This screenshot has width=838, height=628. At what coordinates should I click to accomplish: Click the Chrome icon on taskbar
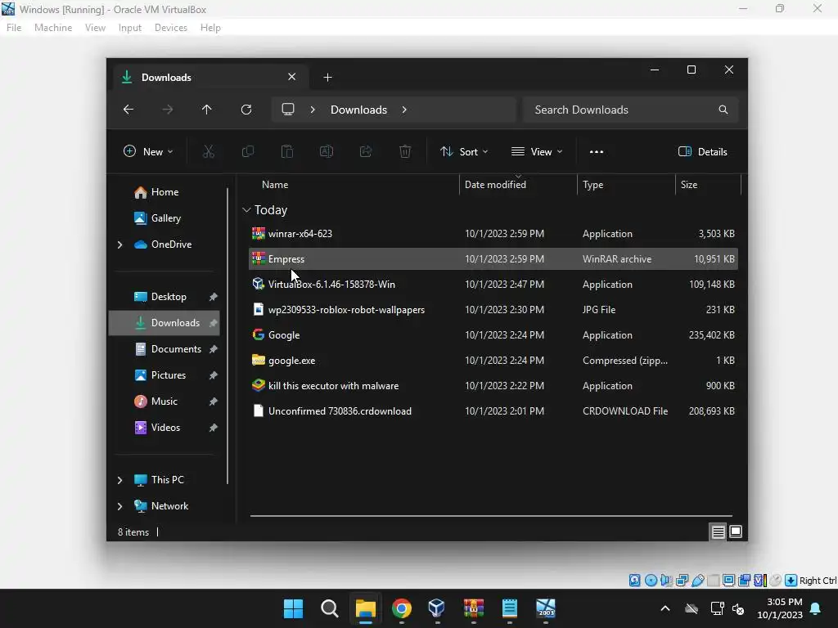(x=401, y=608)
